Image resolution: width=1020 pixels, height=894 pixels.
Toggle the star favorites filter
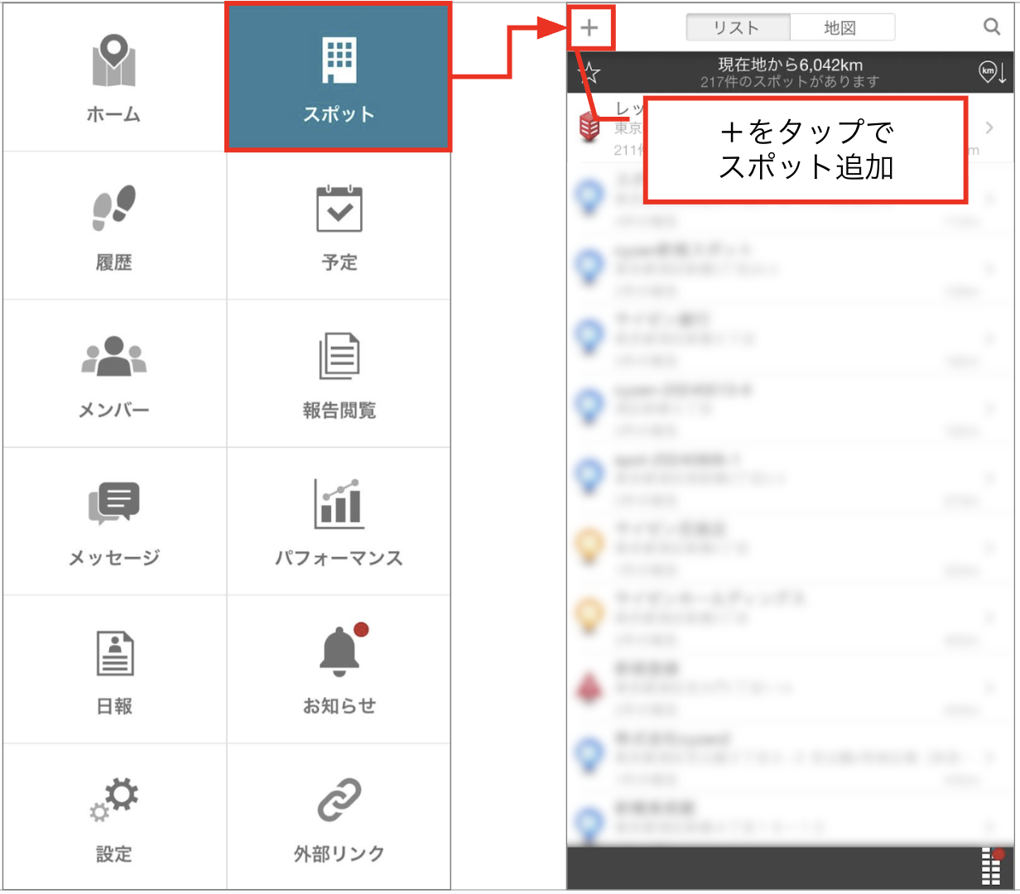point(588,73)
